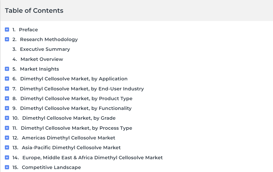Screen dimensions: 273x172
Task: Expand the Americas Dimethyl Cellosolve Market plus icon
Action: point(7,138)
